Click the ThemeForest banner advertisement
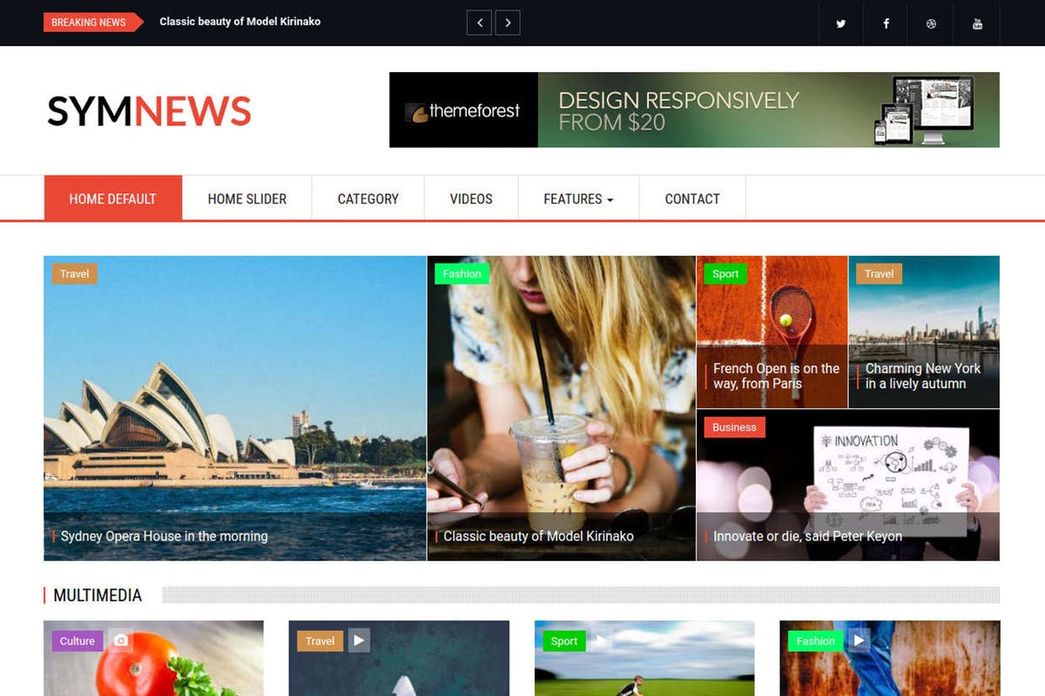Viewport: 1045px width, 696px height. pyautogui.click(x=694, y=110)
